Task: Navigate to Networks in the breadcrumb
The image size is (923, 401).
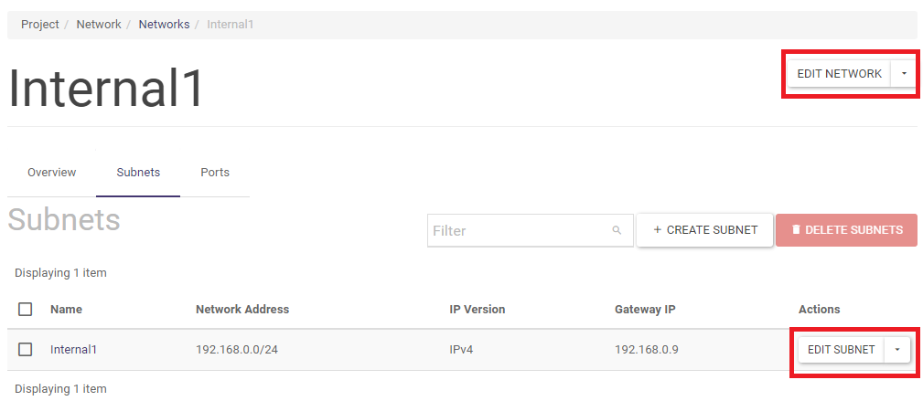Action: click(164, 25)
